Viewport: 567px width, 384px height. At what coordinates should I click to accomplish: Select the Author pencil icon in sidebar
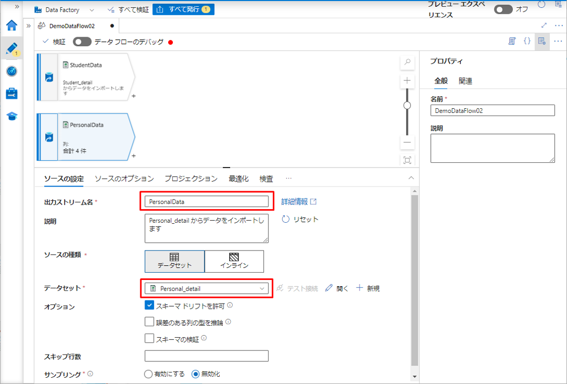click(12, 48)
